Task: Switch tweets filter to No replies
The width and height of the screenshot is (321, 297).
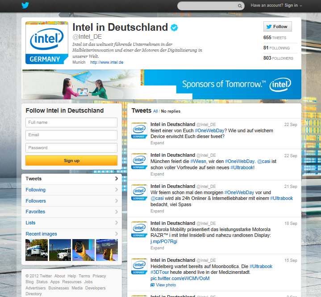Action: (x=171, y=111)
